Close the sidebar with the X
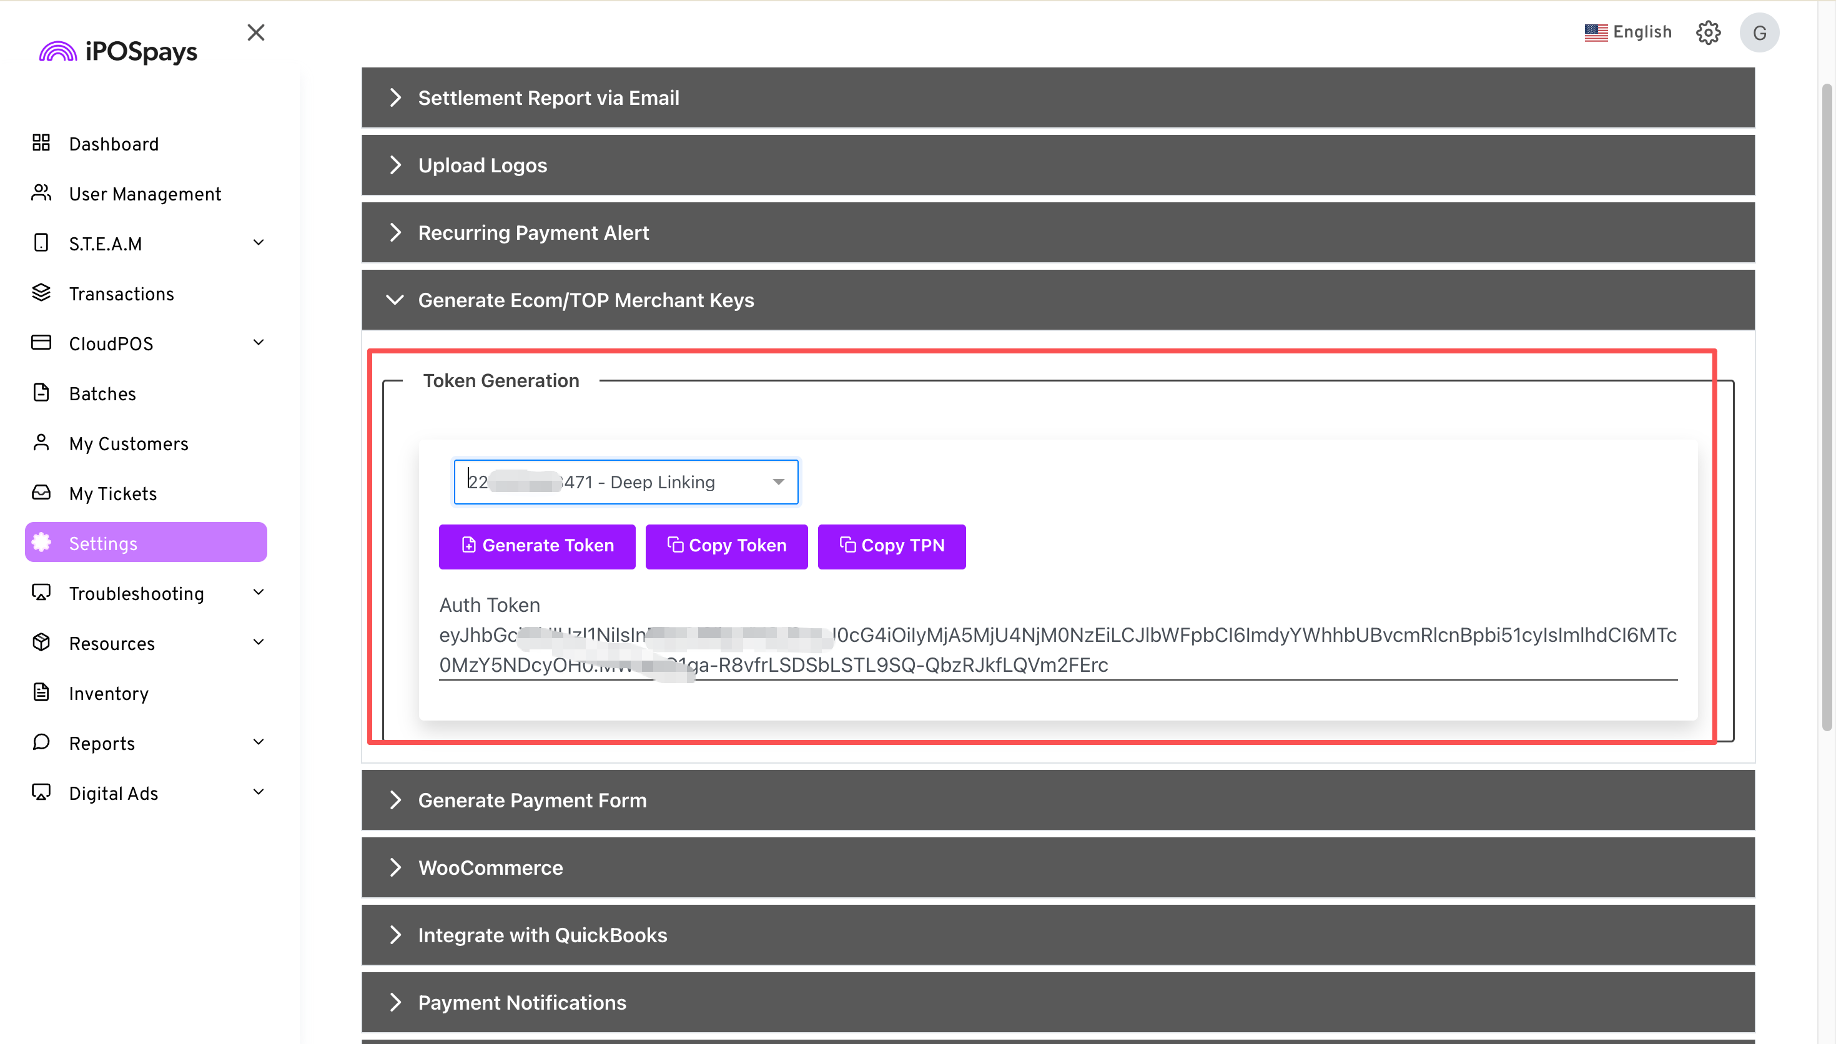Image resolution: width=1836 pixels, height=1044 pixels. pyautogui.click(x=256, y=32)
